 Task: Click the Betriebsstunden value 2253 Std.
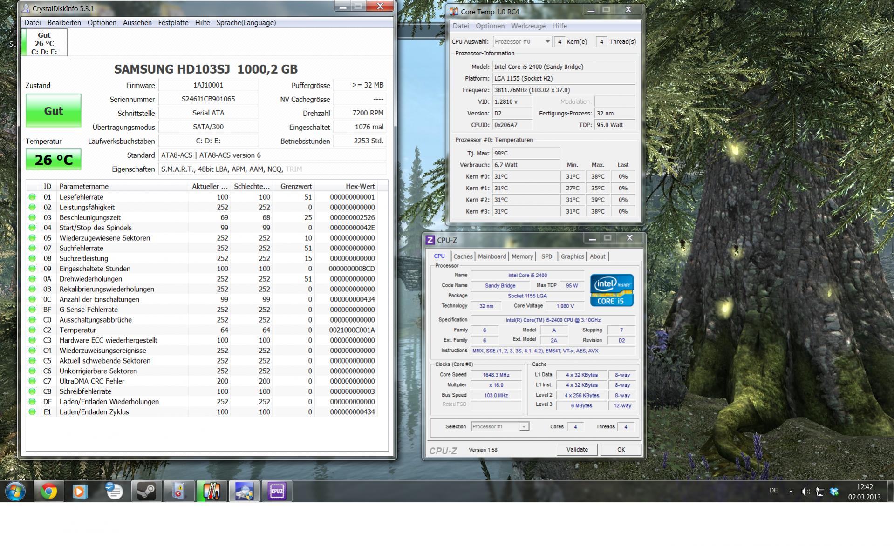360,141
